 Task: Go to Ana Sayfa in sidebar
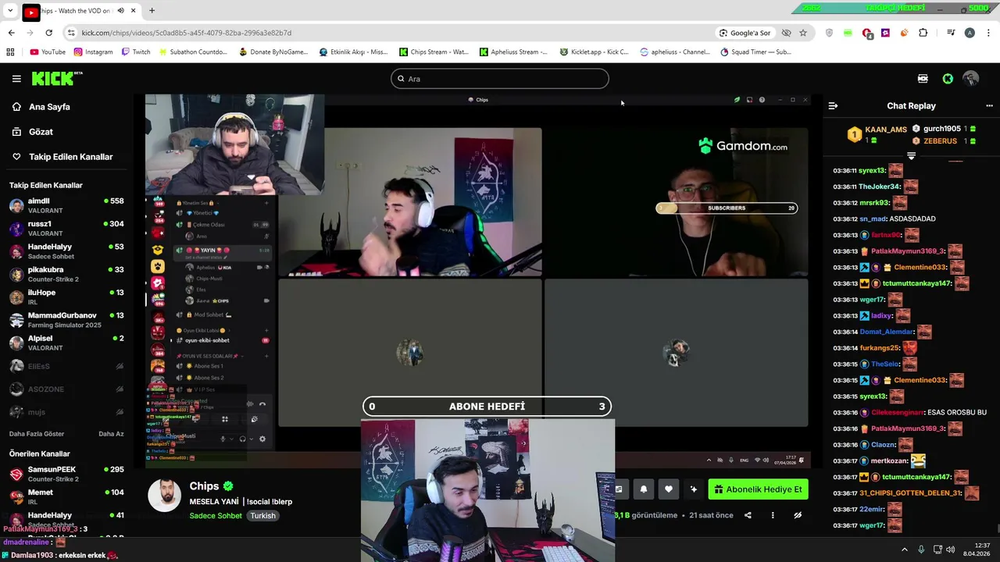pos(49,107)
